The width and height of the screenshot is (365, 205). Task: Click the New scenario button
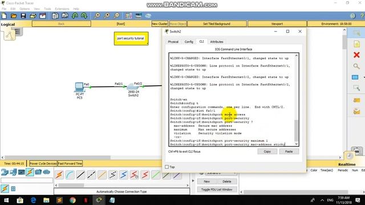206,181
